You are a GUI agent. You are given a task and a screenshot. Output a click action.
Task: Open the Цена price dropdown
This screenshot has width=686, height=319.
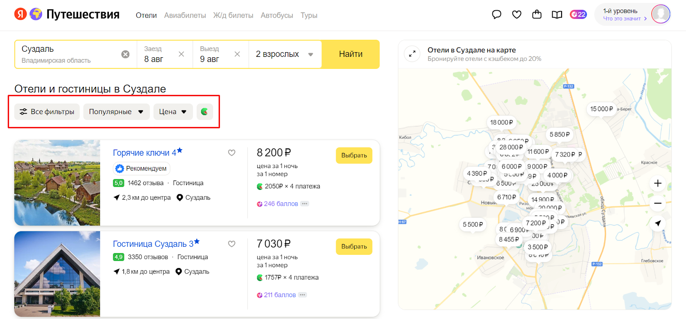(173, 112)
